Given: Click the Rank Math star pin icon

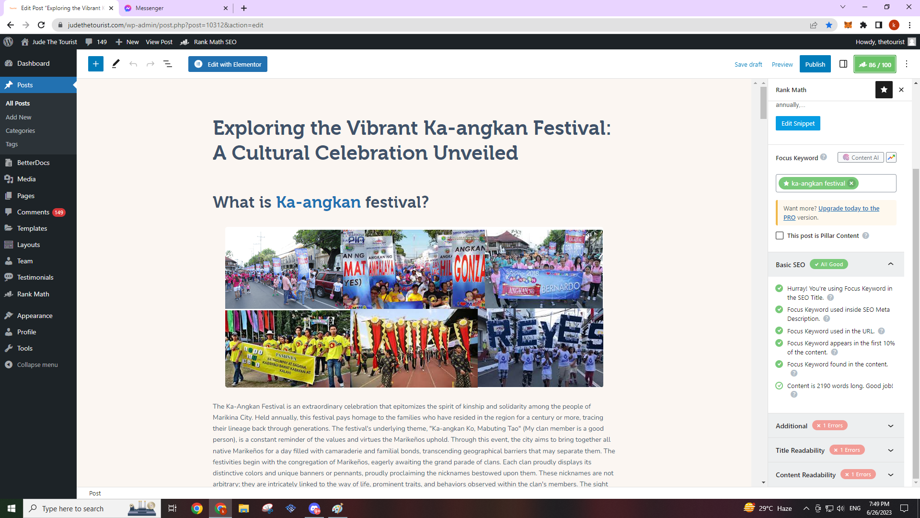Looking at the screenshot, I should pyautogui.click(x=884, y=90).
